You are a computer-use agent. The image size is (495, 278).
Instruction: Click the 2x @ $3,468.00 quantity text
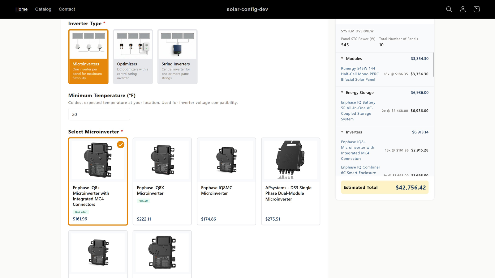[x=395, y=111]
